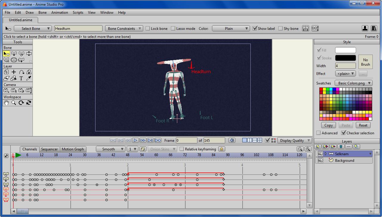Choose the Zoom Workspace magnifier tool

point(14,103)
